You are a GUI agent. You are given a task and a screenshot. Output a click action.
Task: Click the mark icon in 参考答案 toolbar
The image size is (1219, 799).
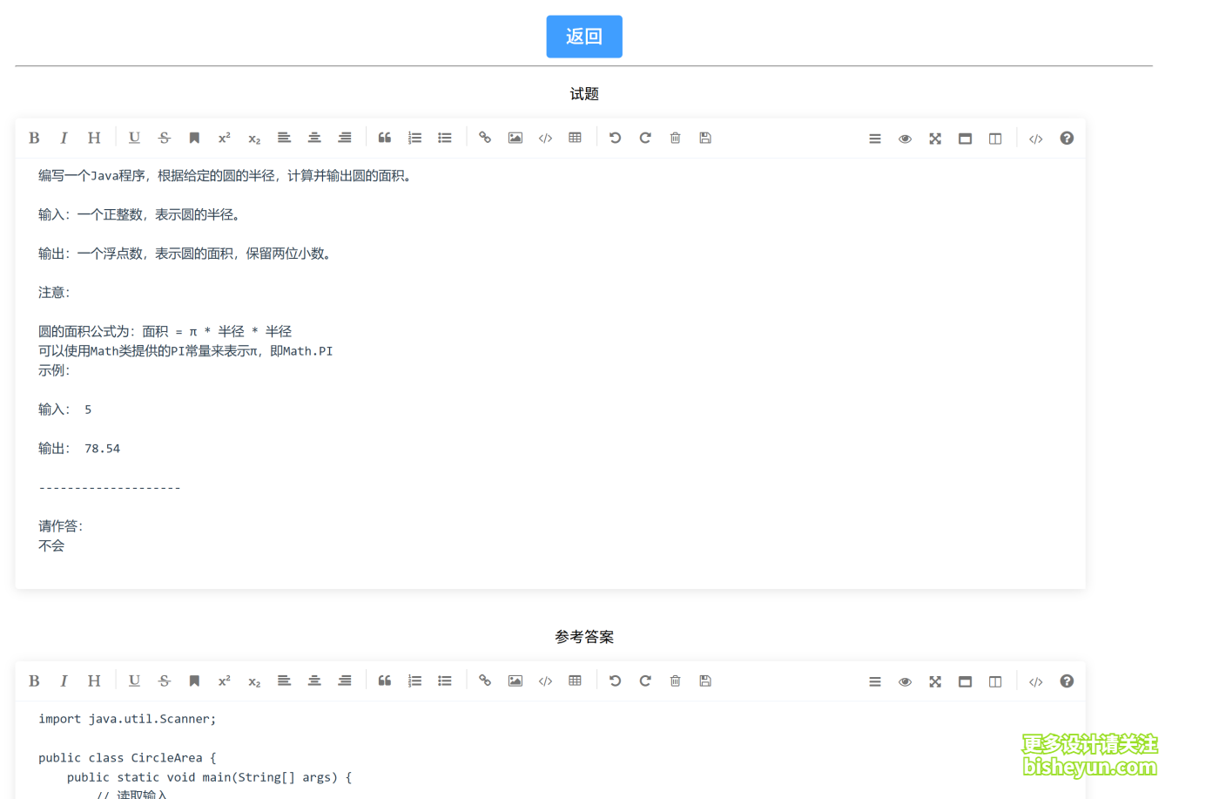pos(194,681)
